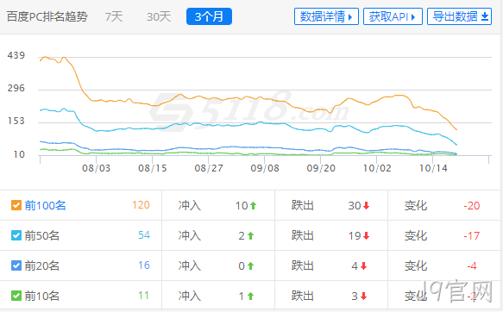Toggle the blue 前20名 checkbox
The image size is (503, 312).
point(16,265)
